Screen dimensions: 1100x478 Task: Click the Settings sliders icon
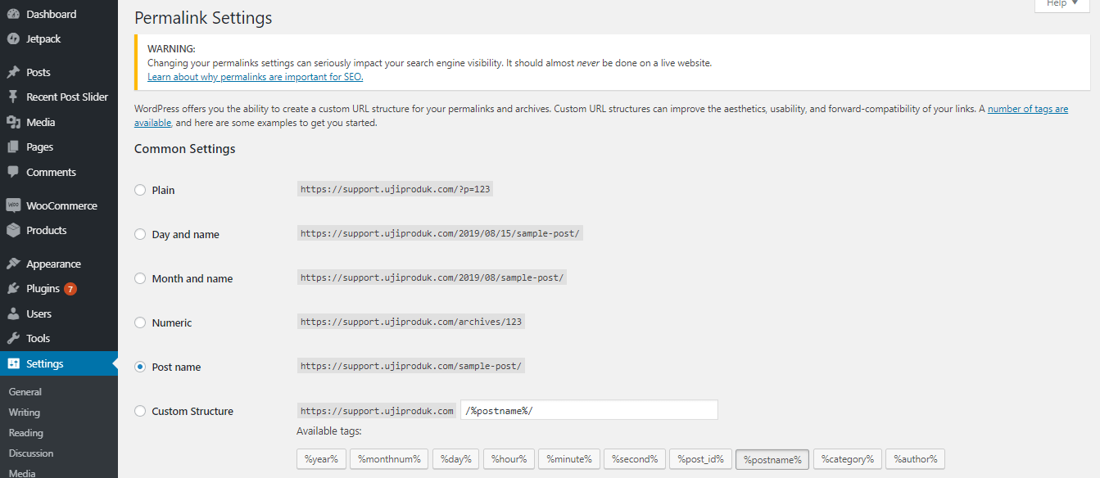pyautogui.click(x=13, y=363)
